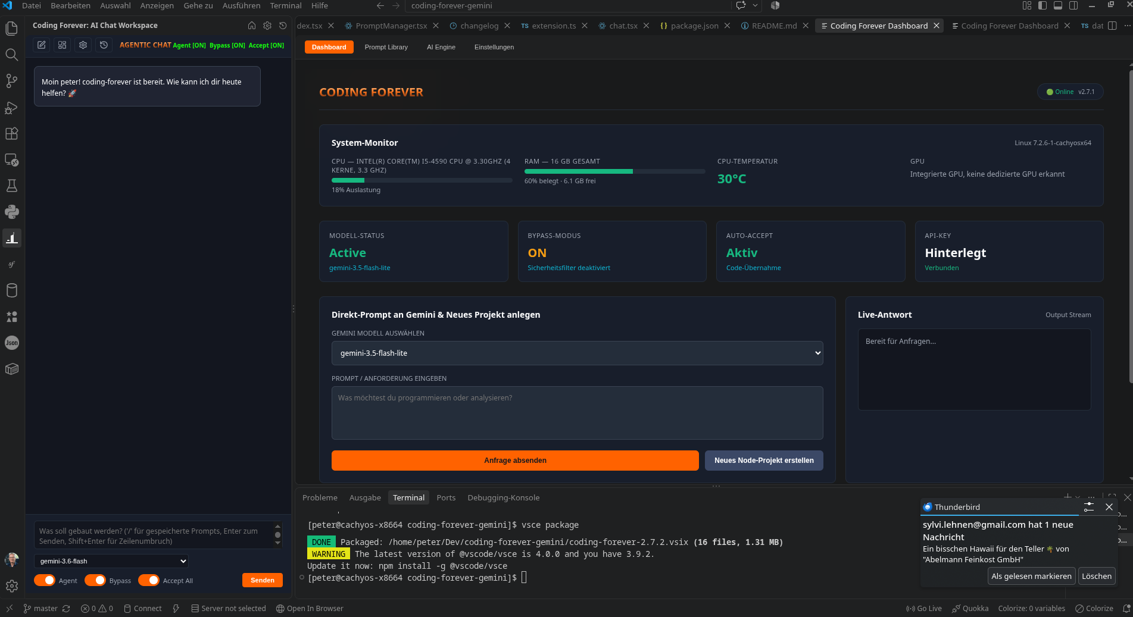Click Als gelesen markieren in Thunderbird notification
1133x617 pixels.
1031,576
